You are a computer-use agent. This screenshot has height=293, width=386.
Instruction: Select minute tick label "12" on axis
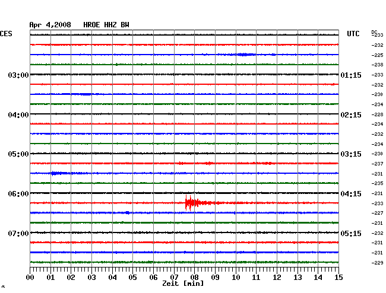277,278
